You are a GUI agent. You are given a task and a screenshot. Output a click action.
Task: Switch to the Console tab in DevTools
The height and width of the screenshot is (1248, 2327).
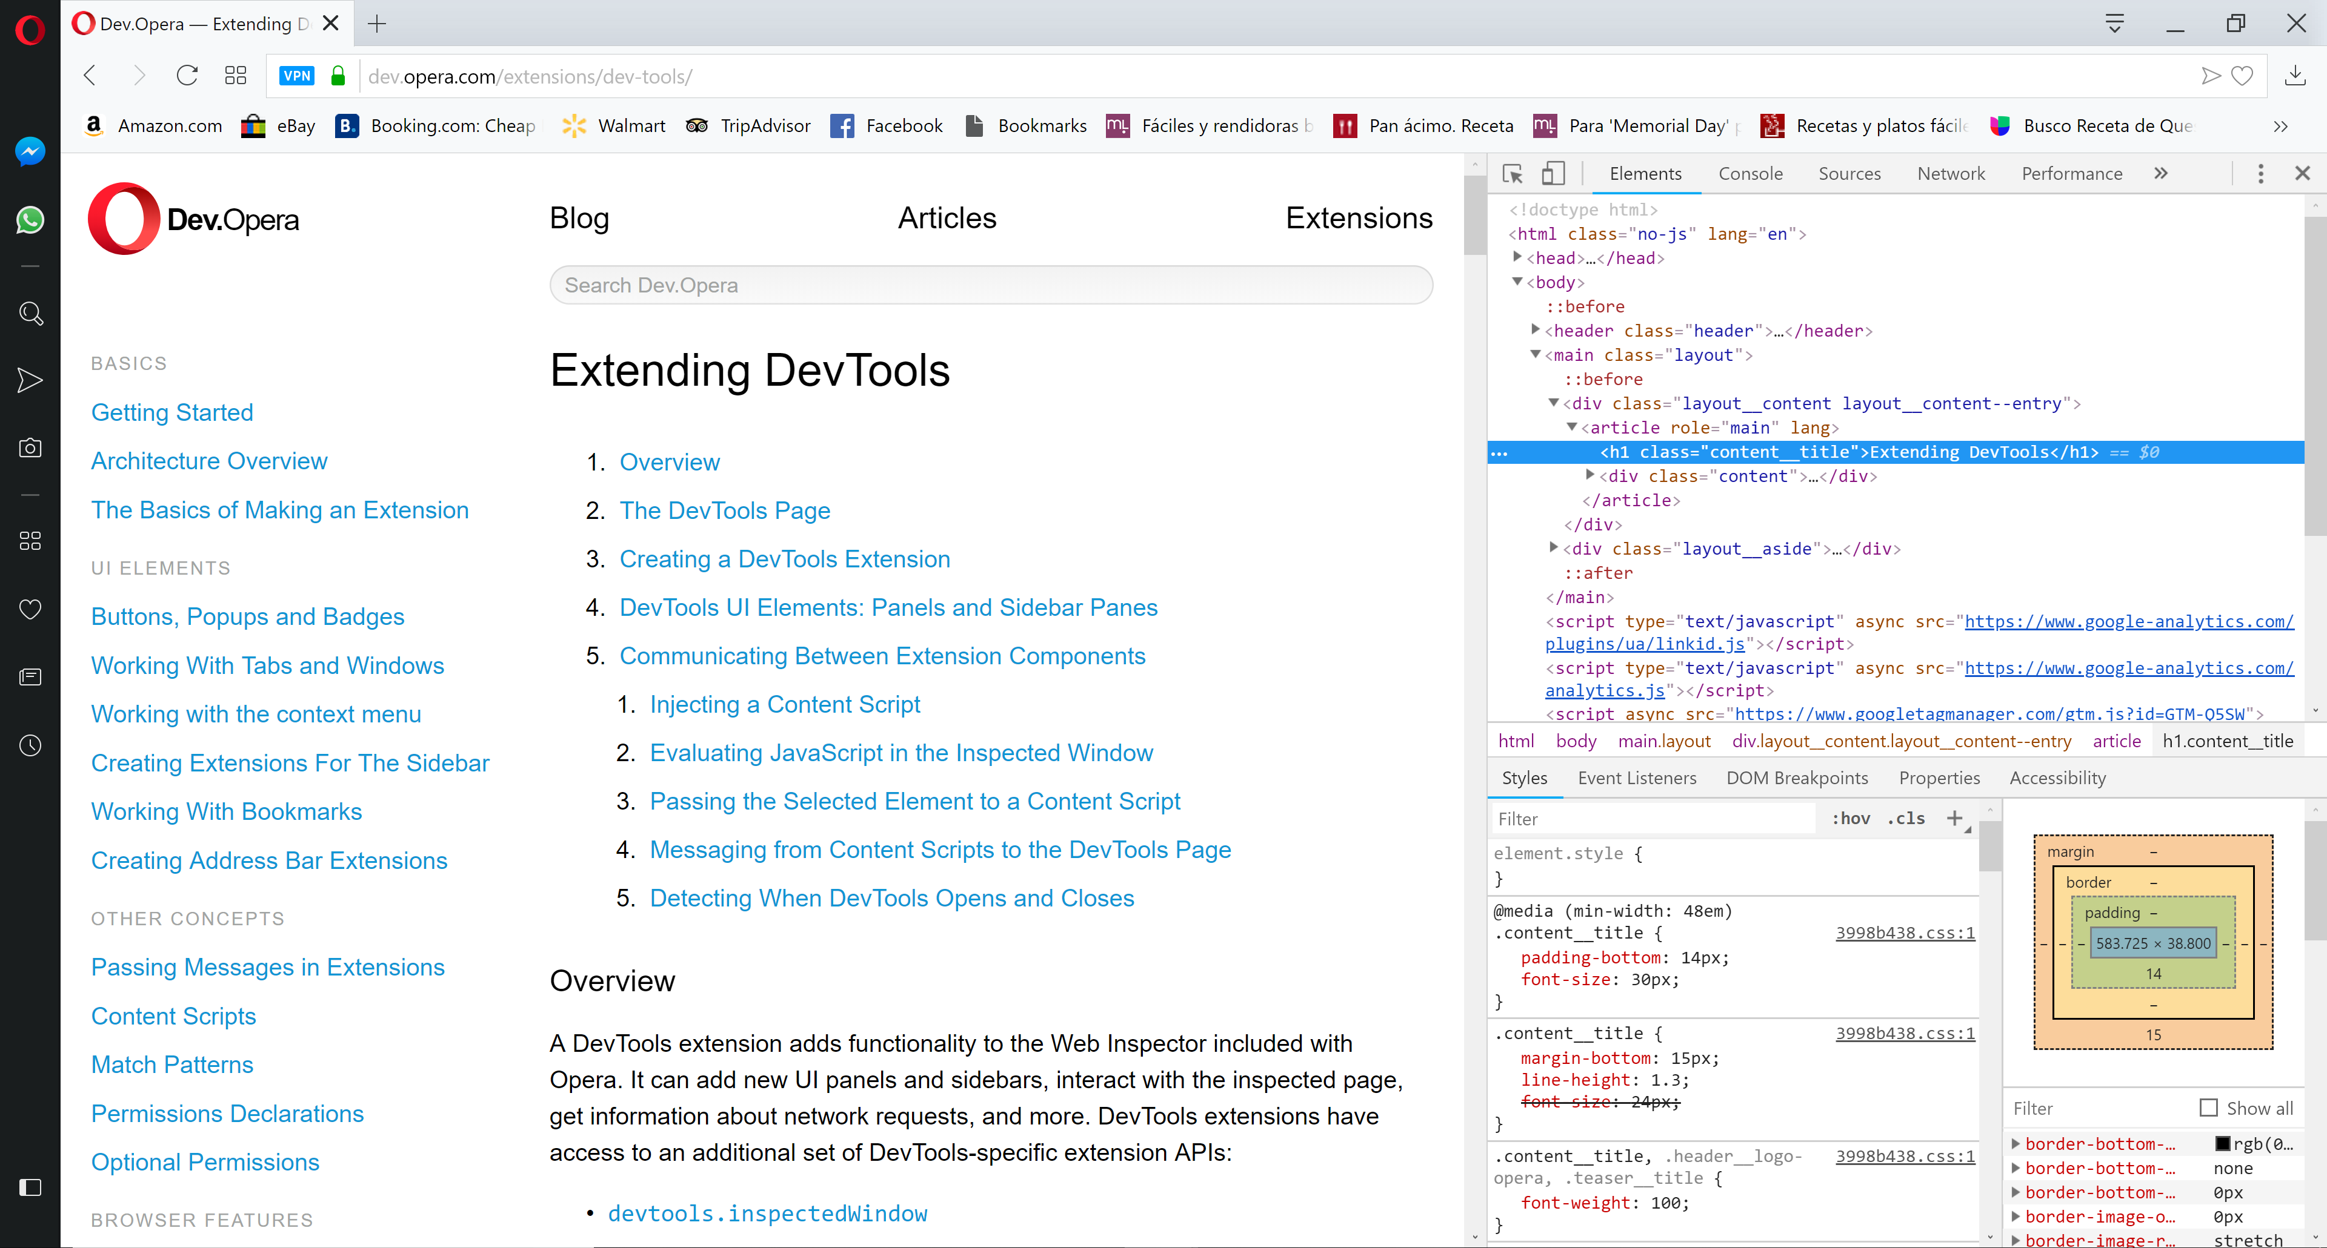click(x=1749, y=173)
